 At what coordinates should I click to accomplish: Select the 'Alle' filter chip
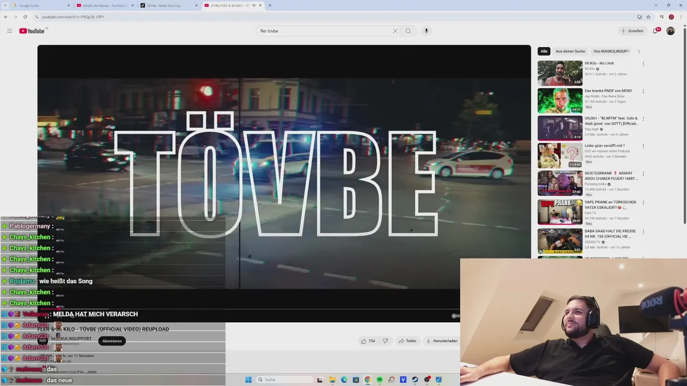point(544,51)
